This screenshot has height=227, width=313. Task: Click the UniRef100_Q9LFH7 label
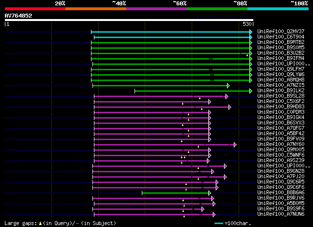281,69
